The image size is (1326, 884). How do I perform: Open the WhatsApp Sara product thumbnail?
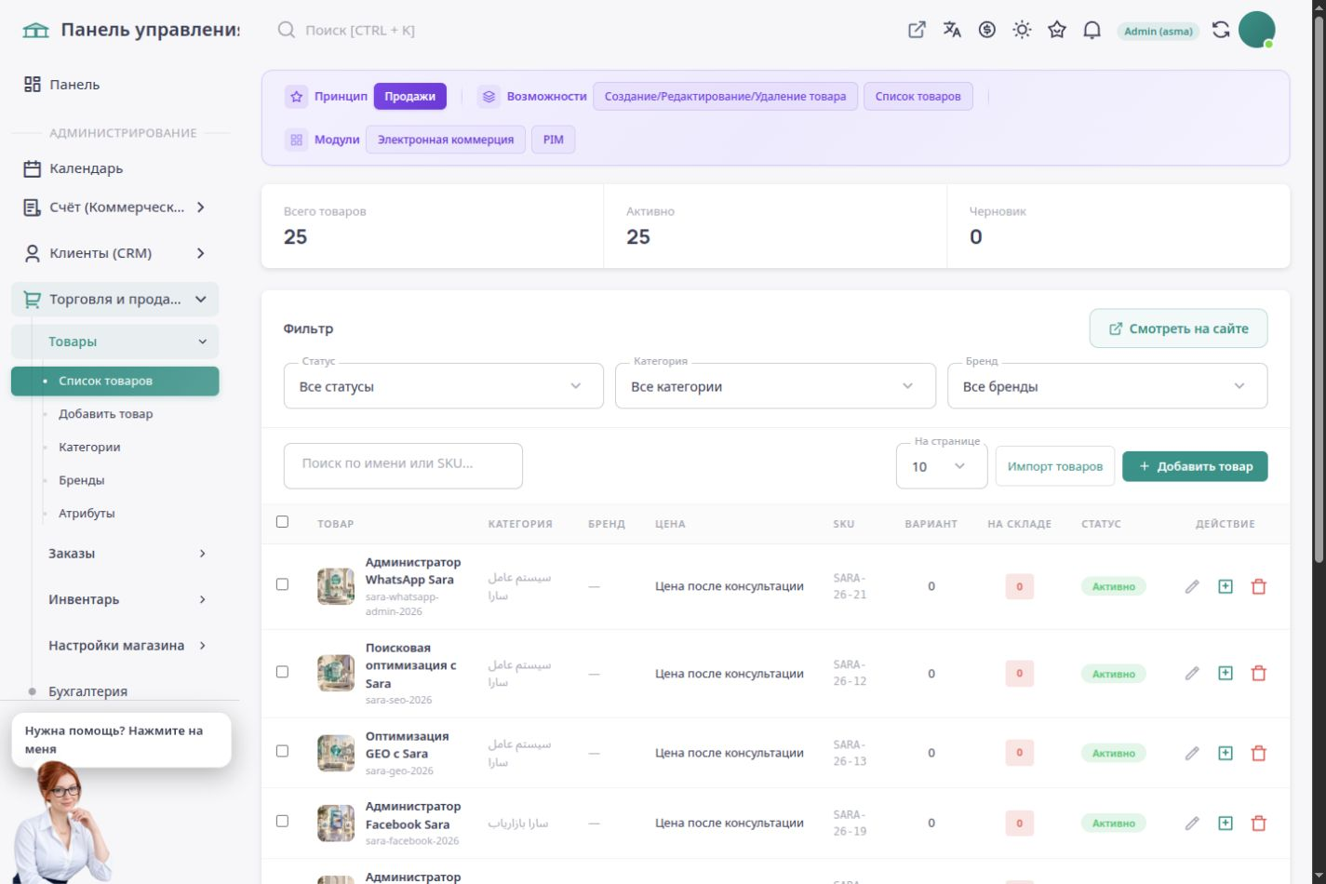tap(336, 586)
